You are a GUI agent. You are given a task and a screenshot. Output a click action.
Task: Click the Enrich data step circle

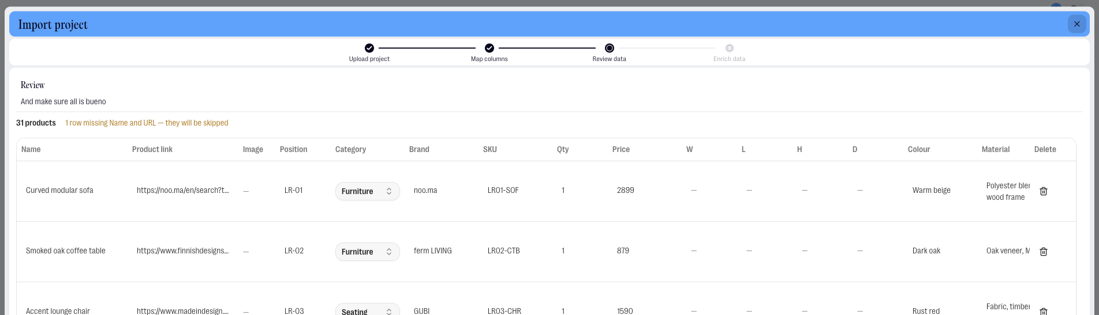[x=730, y=48]
